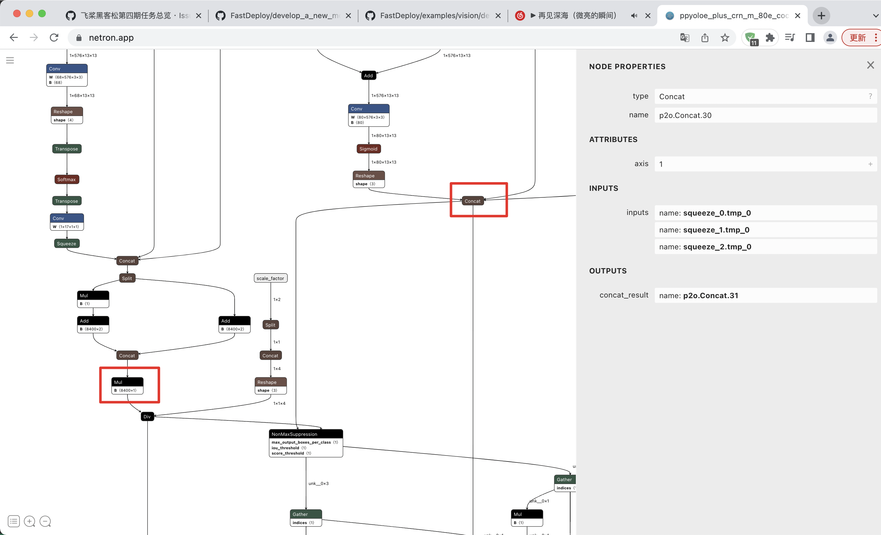This screenshot has height=535, width=881.
Task: Select the Conv node with W 1×17×1×1
Action: 67,222
